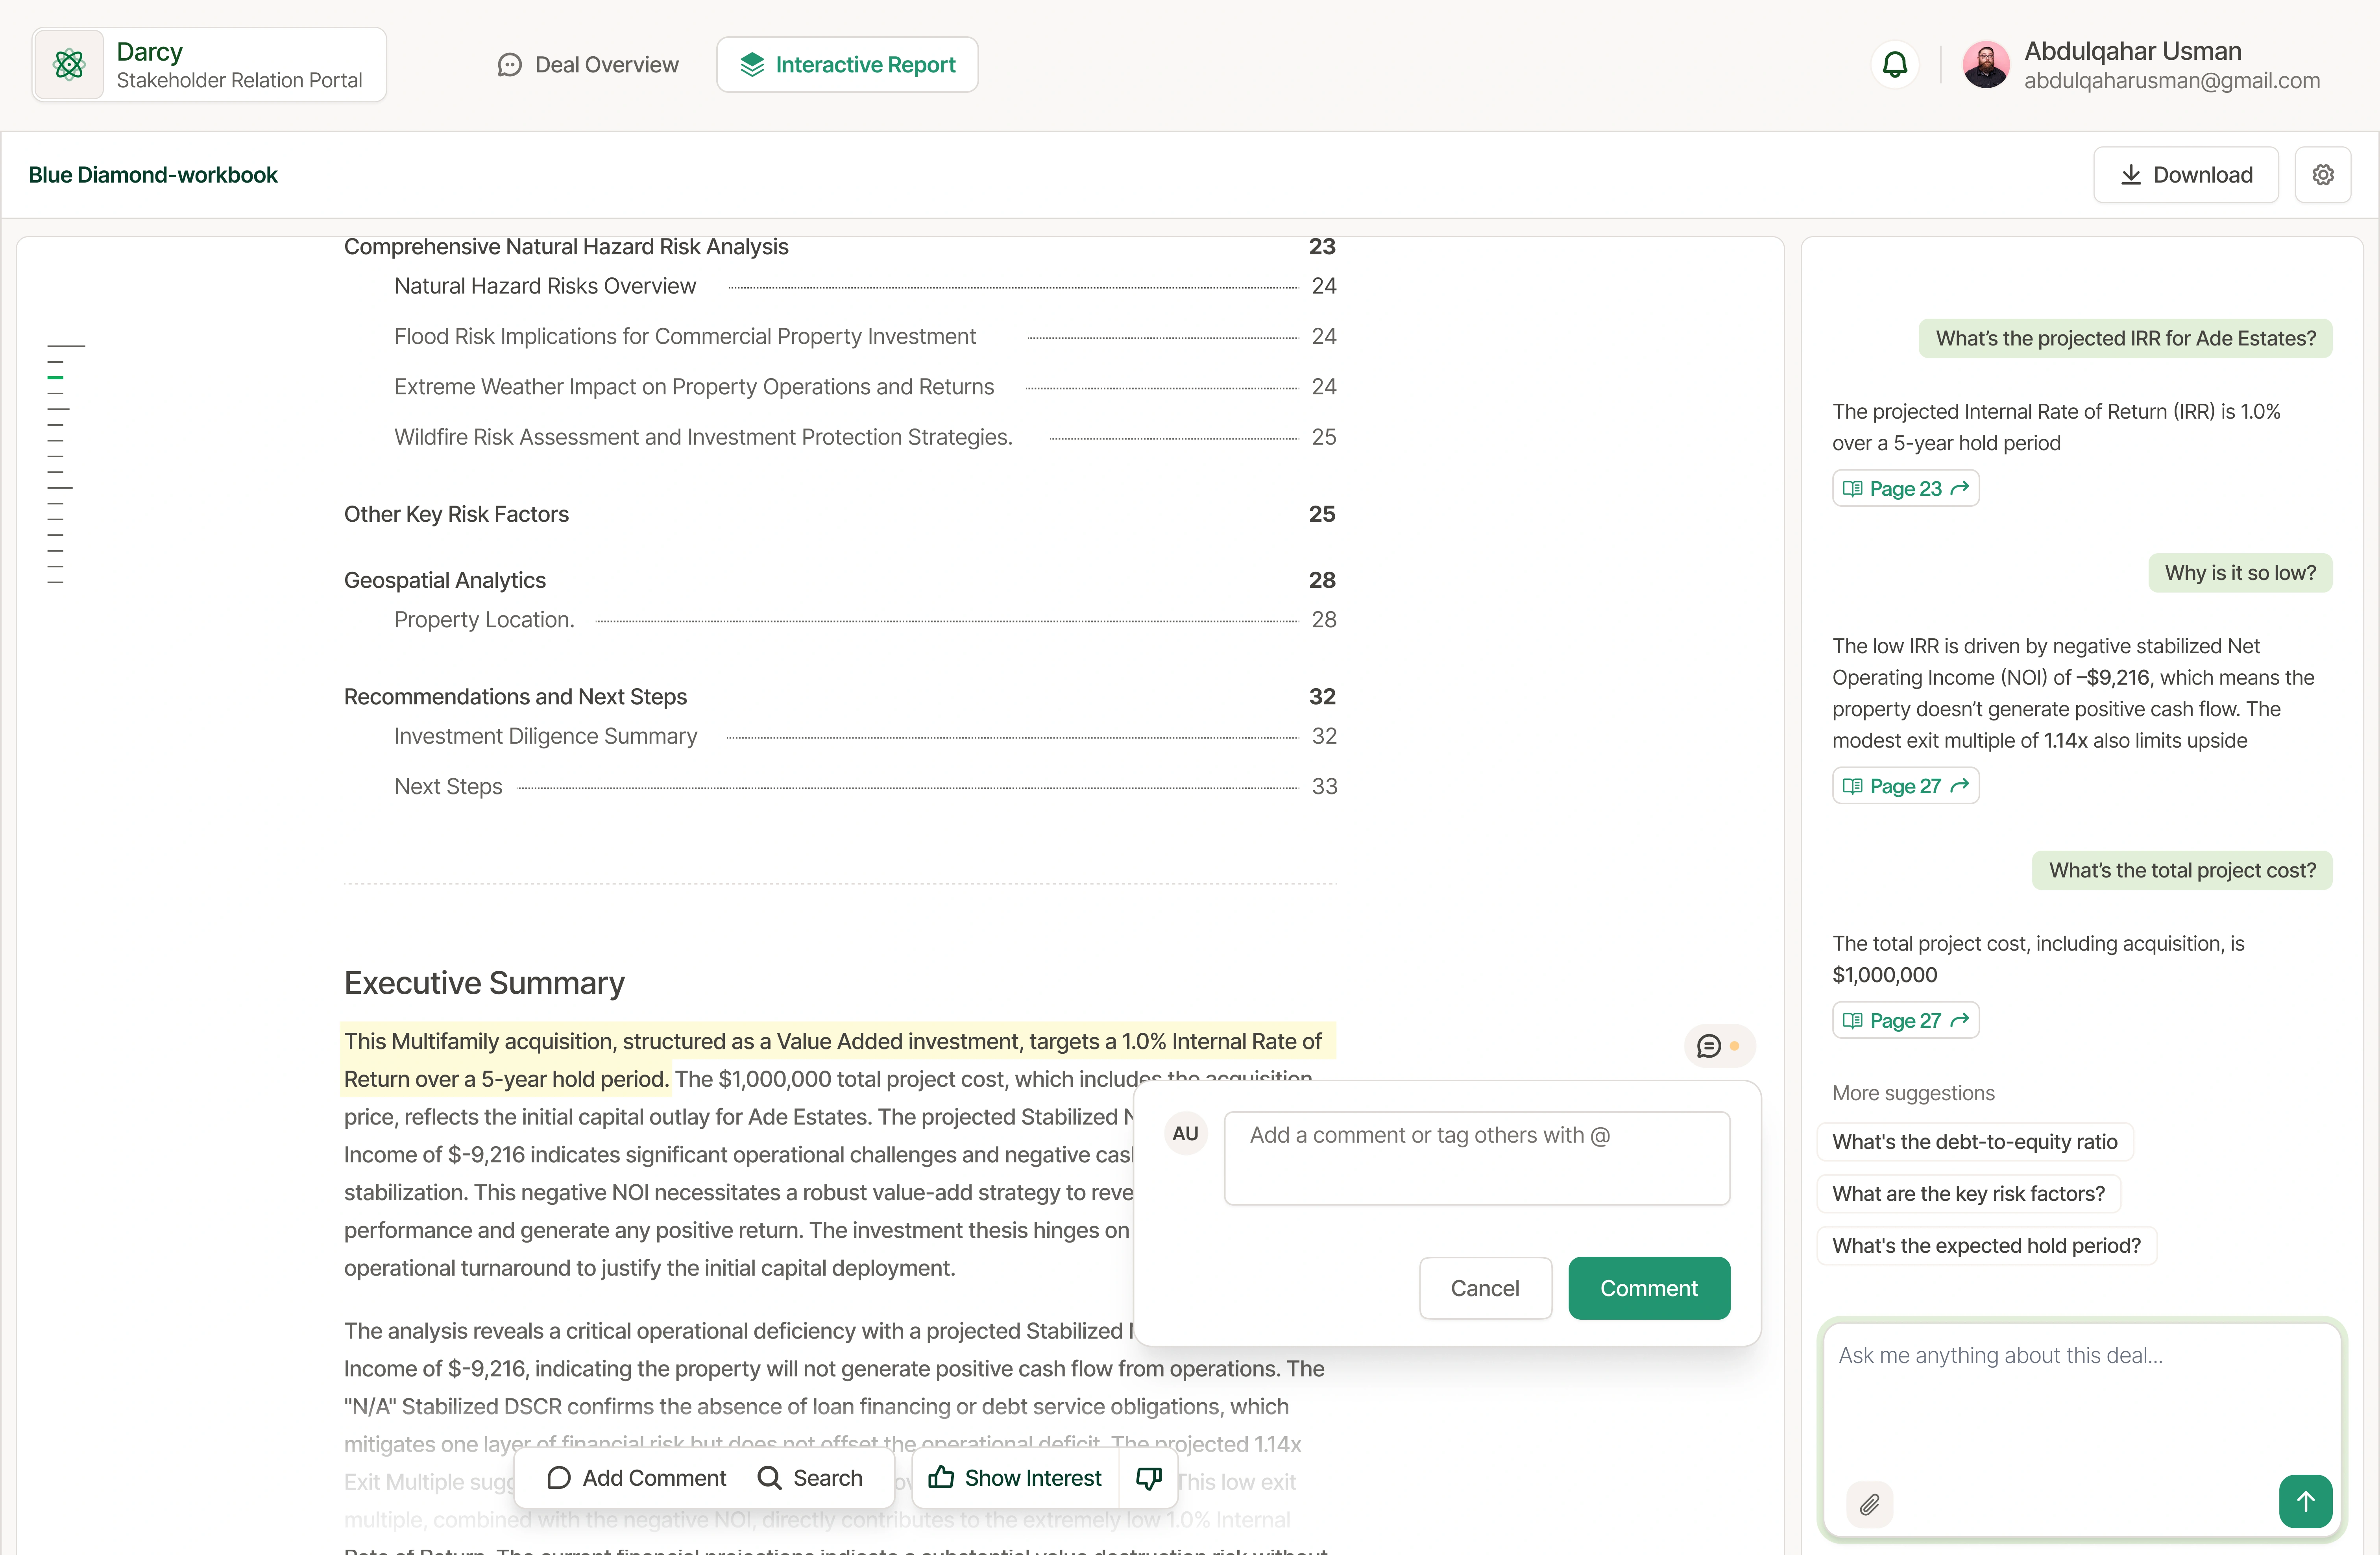Select suggestion What's the debt-to-equity ratio

[x=1975, y=1142]
